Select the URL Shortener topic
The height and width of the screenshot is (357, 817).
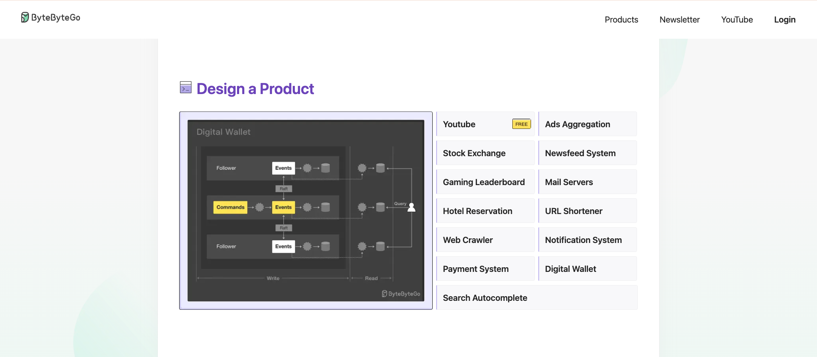point(588,211)
